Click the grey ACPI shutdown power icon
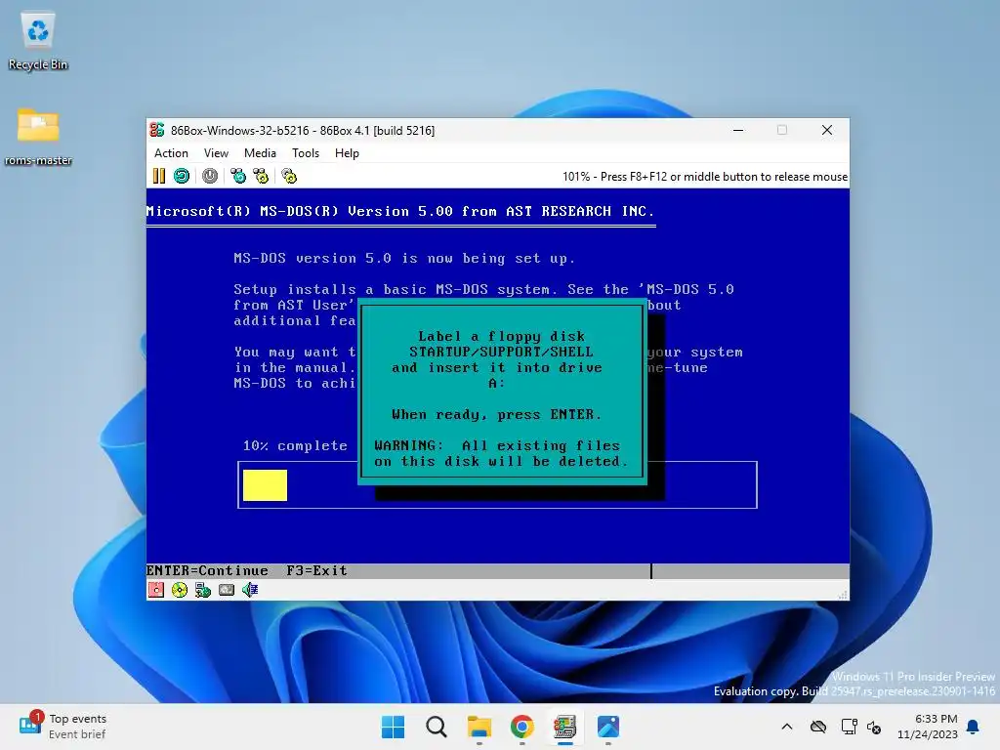1000x750 pixels. (210, 176)
